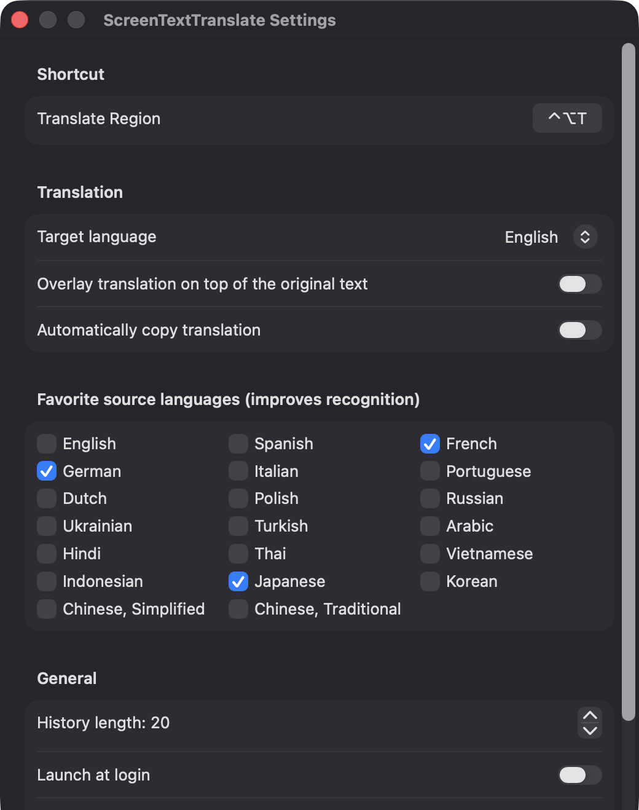
Task: Toggle overlay translation on original text
Action: pyautogui.click(x=580, y=284)
